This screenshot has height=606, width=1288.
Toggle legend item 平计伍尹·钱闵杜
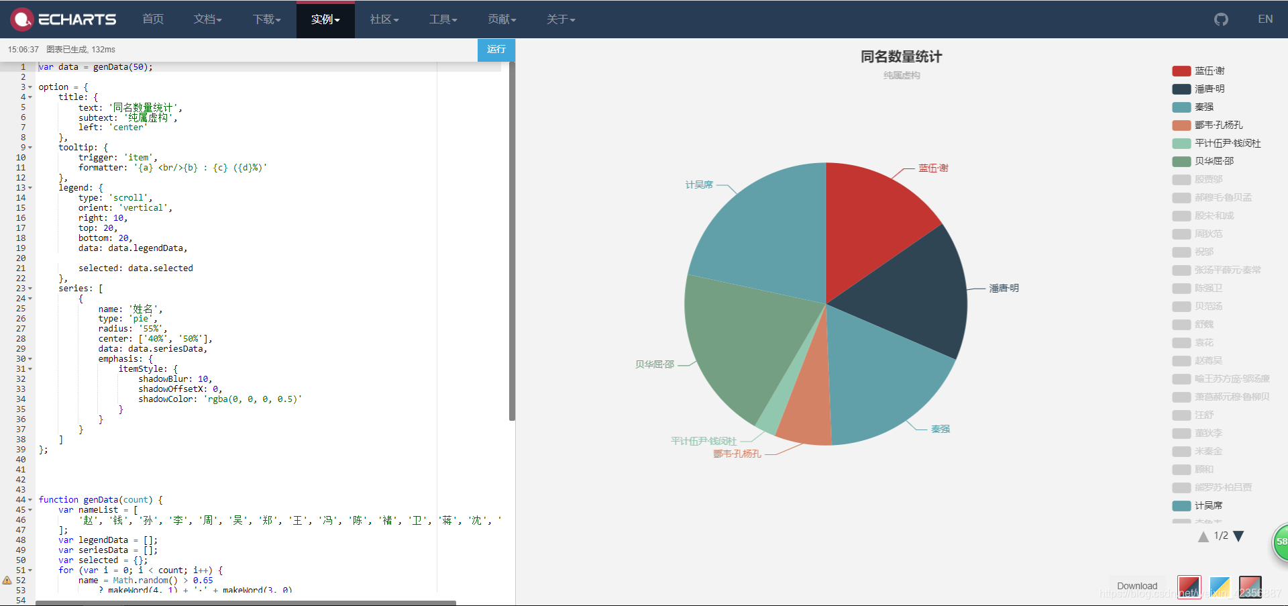point(1216,144)
